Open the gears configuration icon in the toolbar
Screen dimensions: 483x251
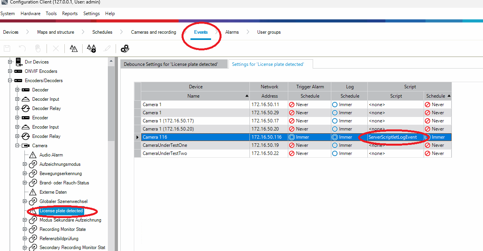pos(125,48)
